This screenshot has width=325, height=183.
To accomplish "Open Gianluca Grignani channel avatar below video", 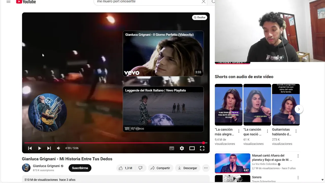I will coord(26,168).
